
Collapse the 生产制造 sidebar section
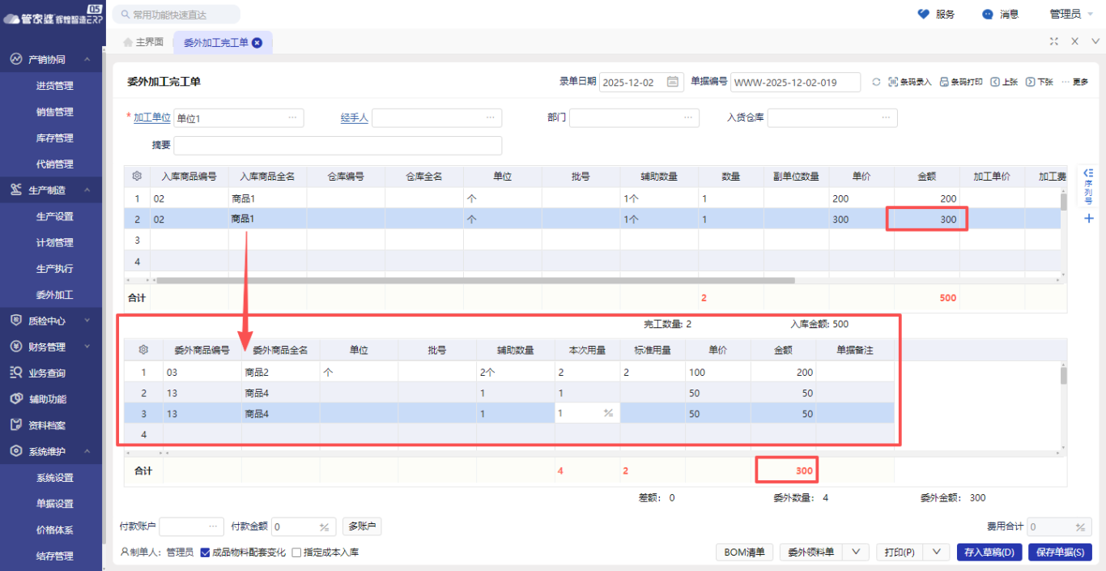(86, 190)
